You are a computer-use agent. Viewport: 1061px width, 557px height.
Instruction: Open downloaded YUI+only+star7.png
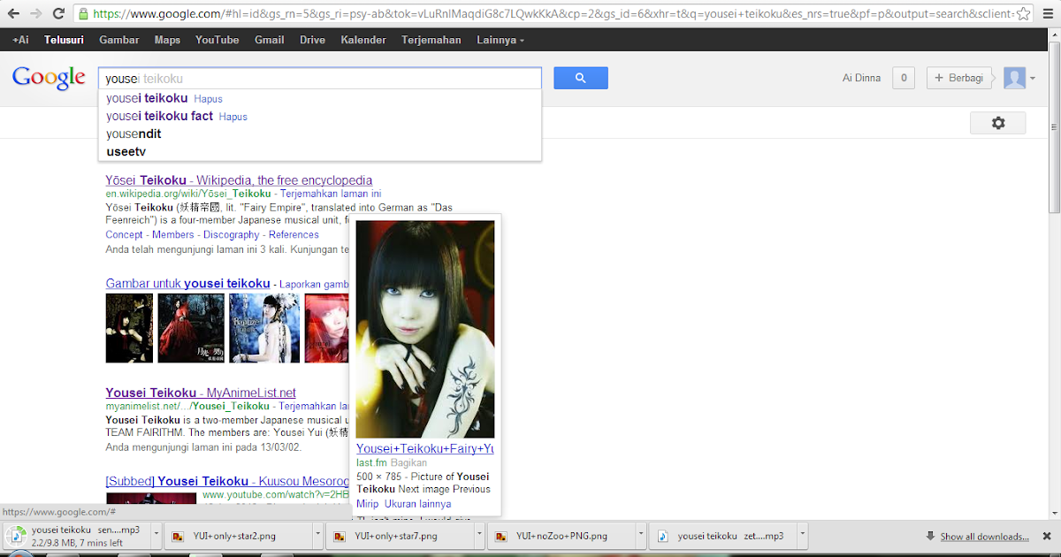(x=400, y=536)
